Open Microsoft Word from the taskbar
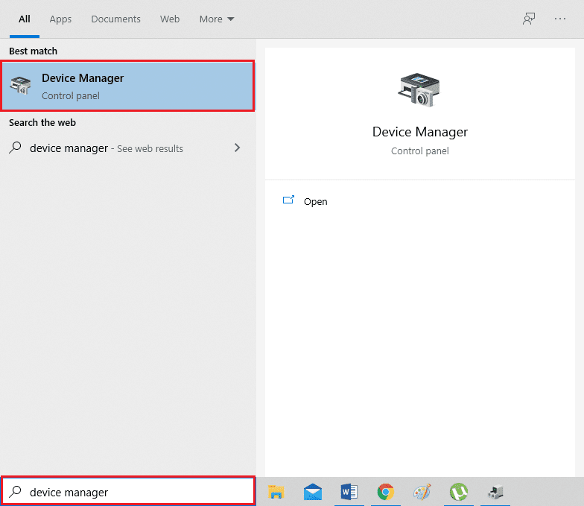This screenshot has height=506, width=584. [349, 492]
